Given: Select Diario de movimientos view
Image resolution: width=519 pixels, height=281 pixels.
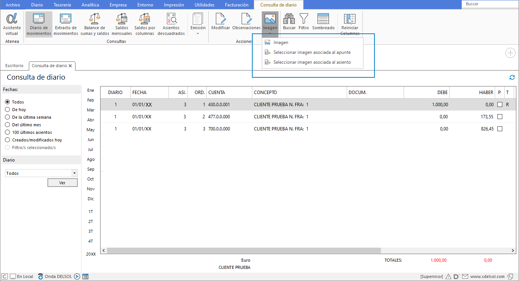Looking at the screenshot, I should tap(39, 24).
